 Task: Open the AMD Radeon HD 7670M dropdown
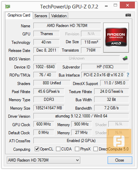click(44, 160)
